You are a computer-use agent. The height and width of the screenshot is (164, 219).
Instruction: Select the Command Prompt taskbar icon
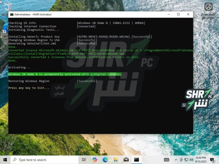(x=137, y=160)
